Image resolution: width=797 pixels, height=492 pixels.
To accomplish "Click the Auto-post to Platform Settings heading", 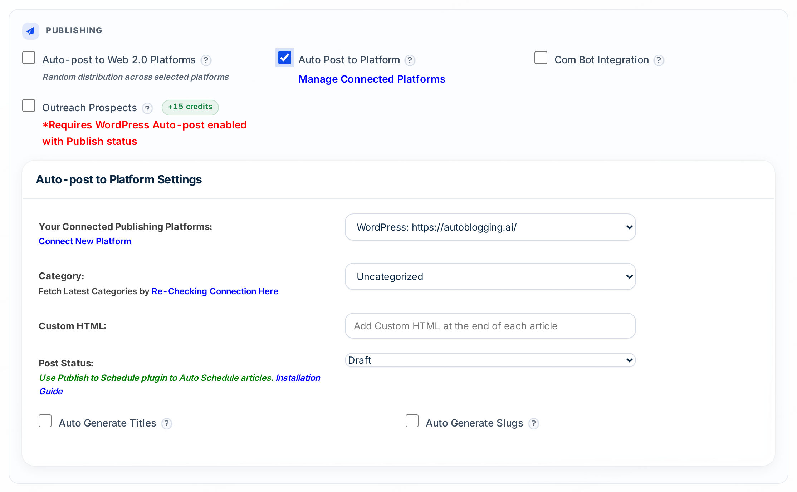I will click(119, 179).
